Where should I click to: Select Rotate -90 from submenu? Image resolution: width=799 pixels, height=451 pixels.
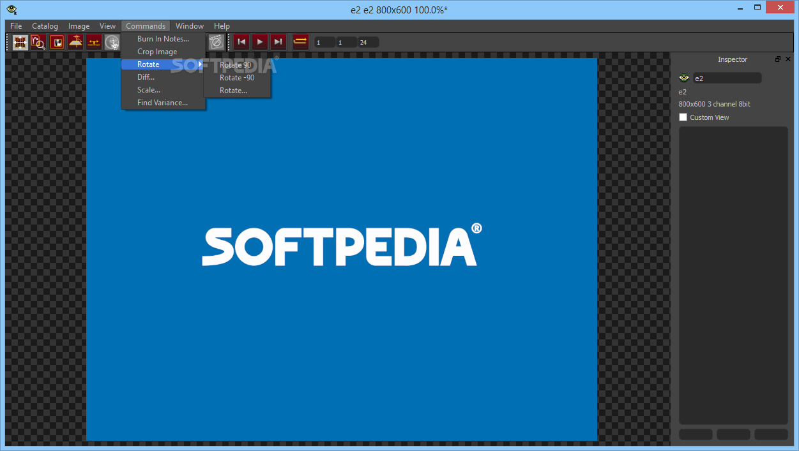tap(237, 78)
